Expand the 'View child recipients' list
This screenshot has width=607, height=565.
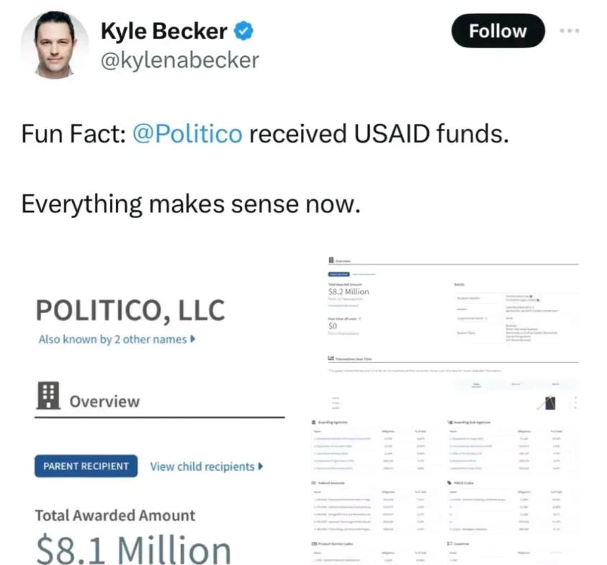[206, 466]
